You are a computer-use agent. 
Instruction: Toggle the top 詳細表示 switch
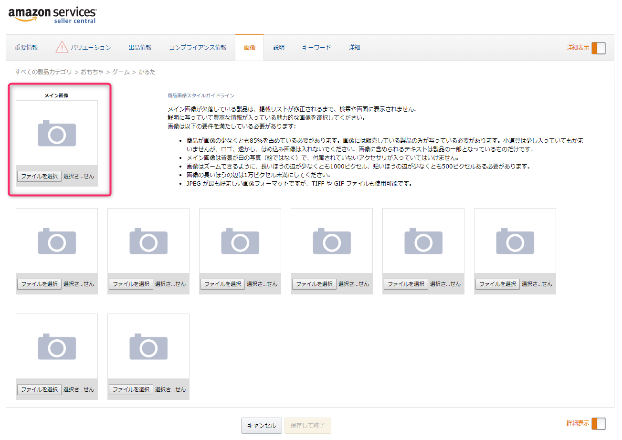point(598,48)
